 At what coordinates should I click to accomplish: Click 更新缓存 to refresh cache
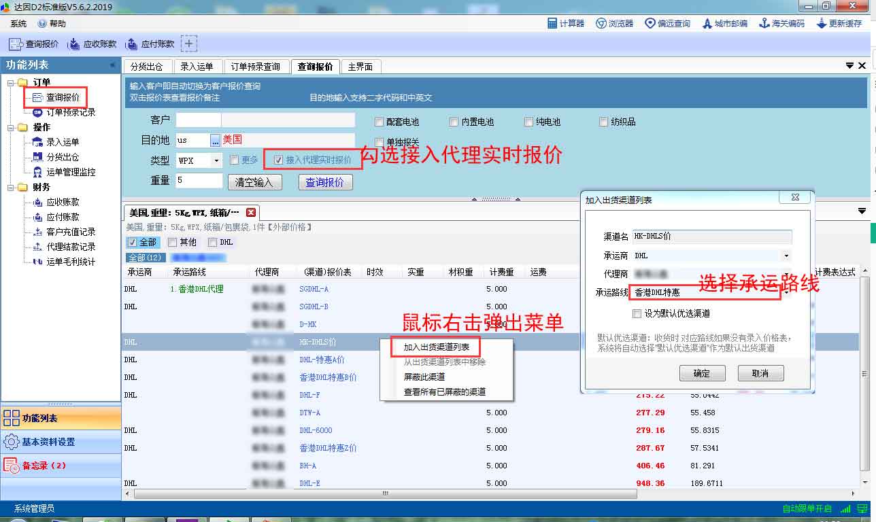coord(839,23)
